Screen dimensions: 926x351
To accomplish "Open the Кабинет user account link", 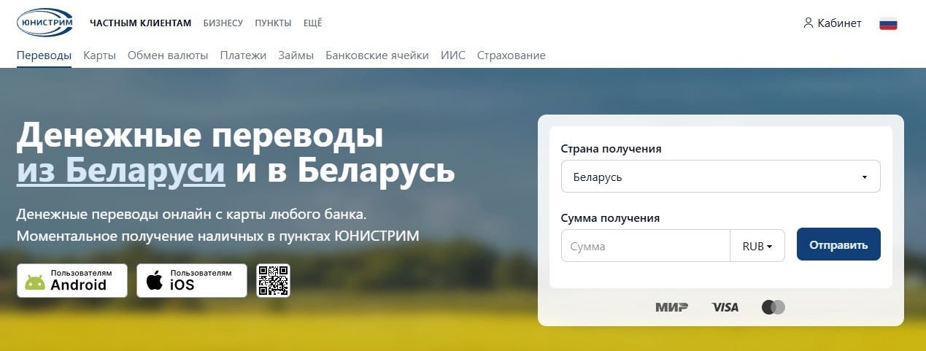I will (x=832, y=23).
